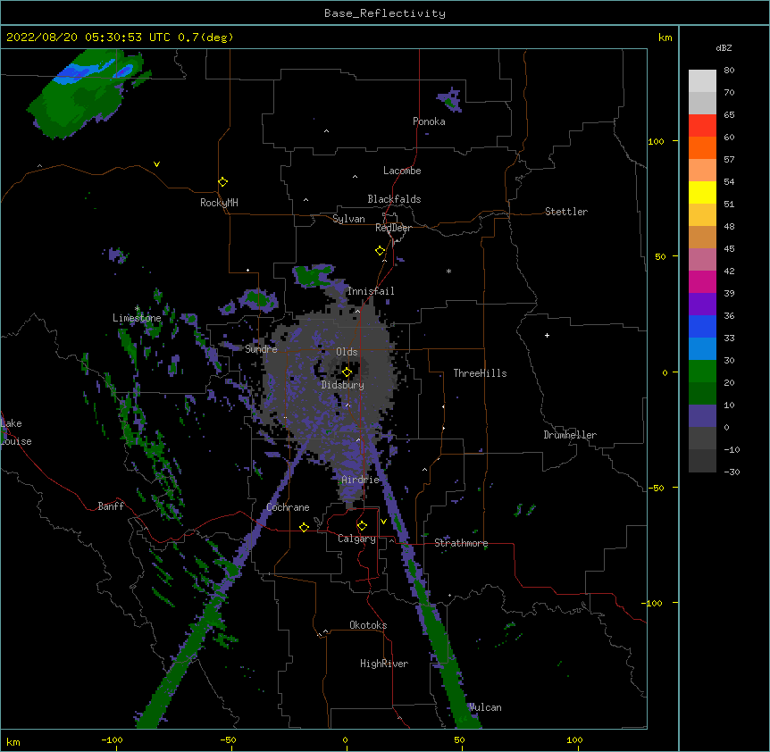770x752 pixels.
Task: Pick the blue 33-36 dBZ legend swatch
Action: pos(702,326)
